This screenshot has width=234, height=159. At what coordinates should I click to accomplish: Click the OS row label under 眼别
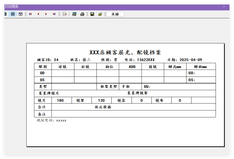point(42,80)
